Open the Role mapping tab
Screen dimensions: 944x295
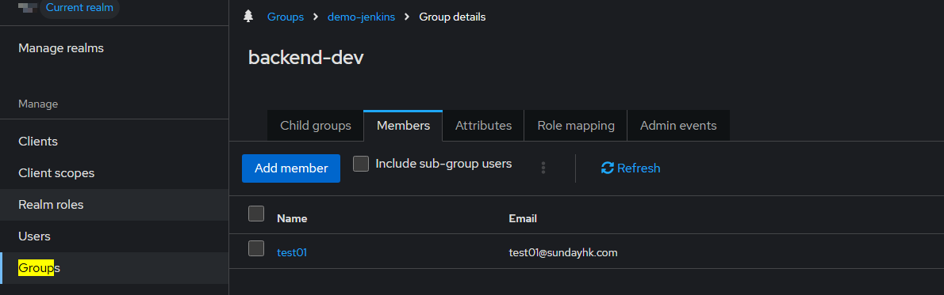576,126
